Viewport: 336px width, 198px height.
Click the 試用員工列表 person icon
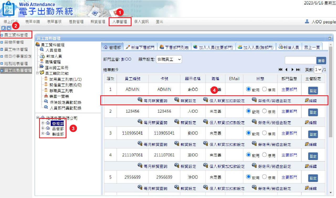pos(46,79)
